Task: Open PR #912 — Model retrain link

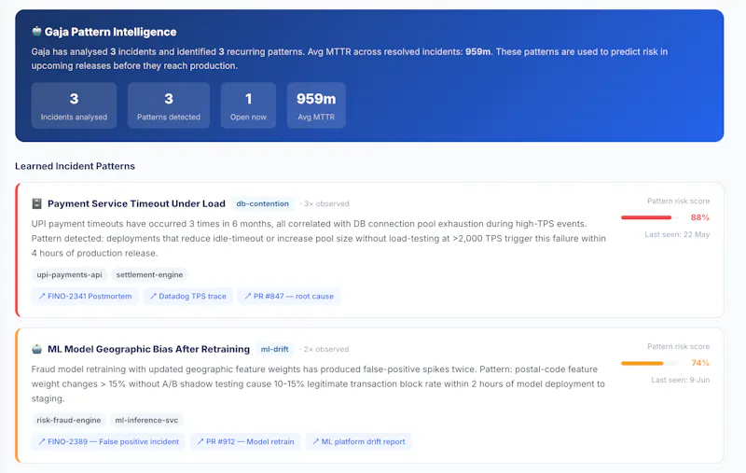Action: (245, 441)
